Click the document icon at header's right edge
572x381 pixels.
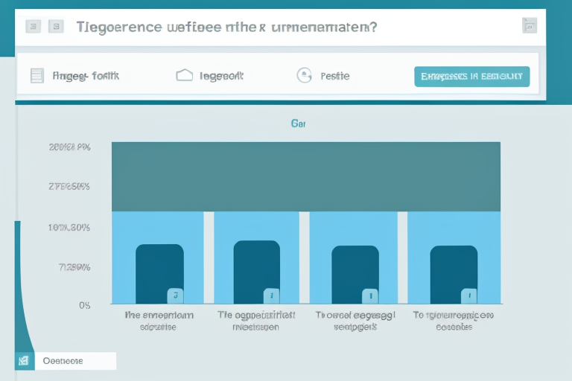[x=529, y=27]
